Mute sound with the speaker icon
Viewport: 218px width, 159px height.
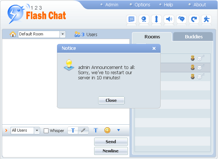[x=169, y=19]
